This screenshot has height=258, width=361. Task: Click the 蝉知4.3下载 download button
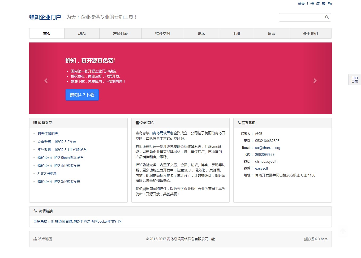coord(82,95)
